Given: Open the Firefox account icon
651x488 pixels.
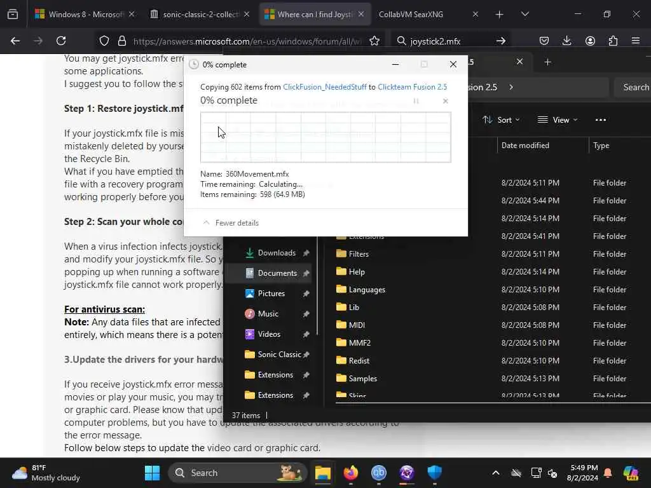Looking at the screenshot, I should coord(590,41).
